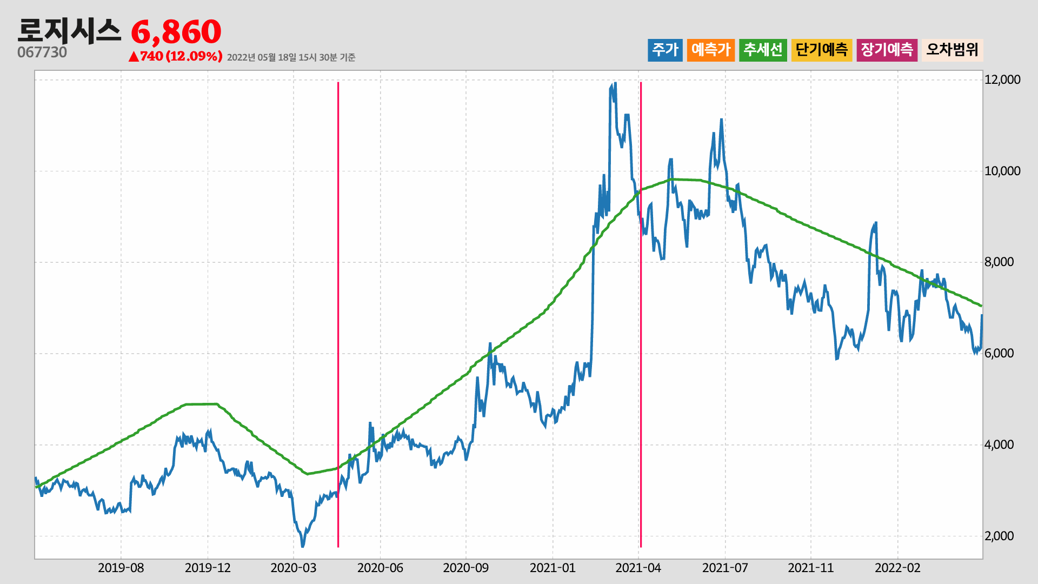Image resolution: width=1038 pixels, height=584 pixels.
Task: Click the y-axis label 6,000
Action: pos(999,353)
